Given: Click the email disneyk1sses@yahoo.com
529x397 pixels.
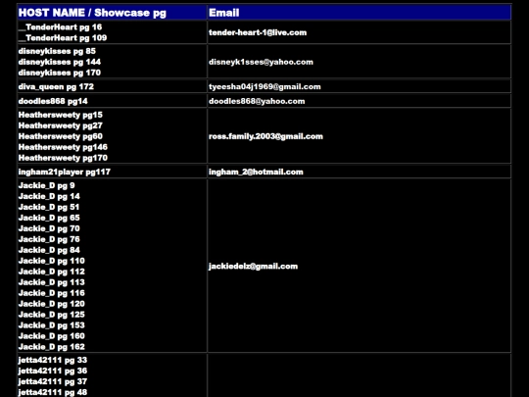Looking at the screenshot, I should (261, 62).
